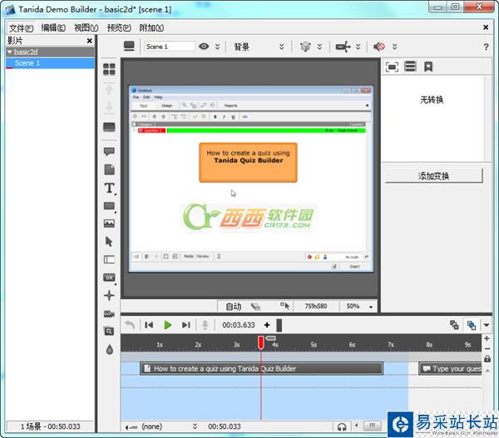Expand chevron next to 3D cube
This screenshot has width=499, height=438.
pos(319,47)
